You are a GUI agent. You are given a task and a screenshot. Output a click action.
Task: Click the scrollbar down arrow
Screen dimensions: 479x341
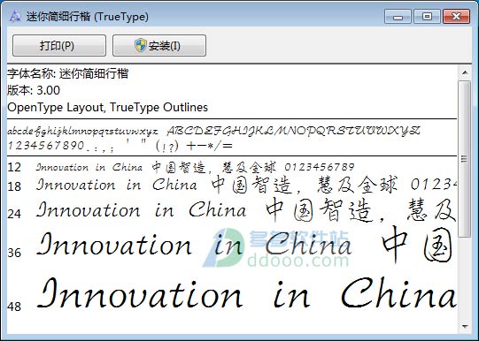[465, 326]
